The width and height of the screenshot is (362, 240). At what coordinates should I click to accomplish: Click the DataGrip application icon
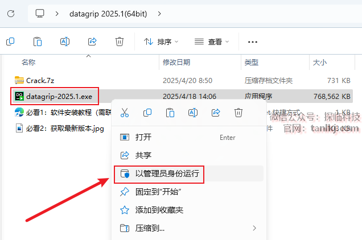[19, 96]
